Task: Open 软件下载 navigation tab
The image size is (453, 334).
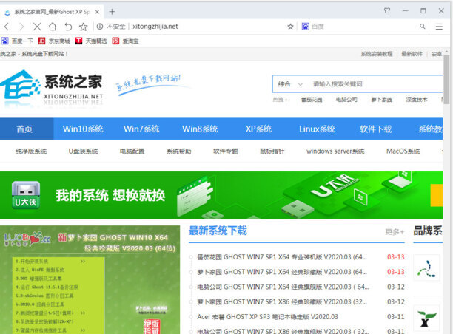Action: [375, 129]
